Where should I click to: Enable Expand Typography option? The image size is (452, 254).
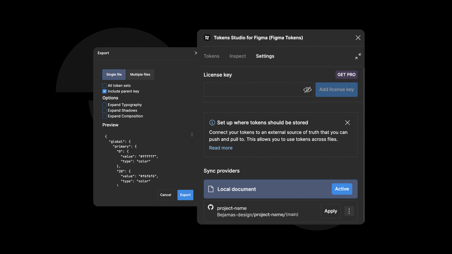tap(105, 105)
